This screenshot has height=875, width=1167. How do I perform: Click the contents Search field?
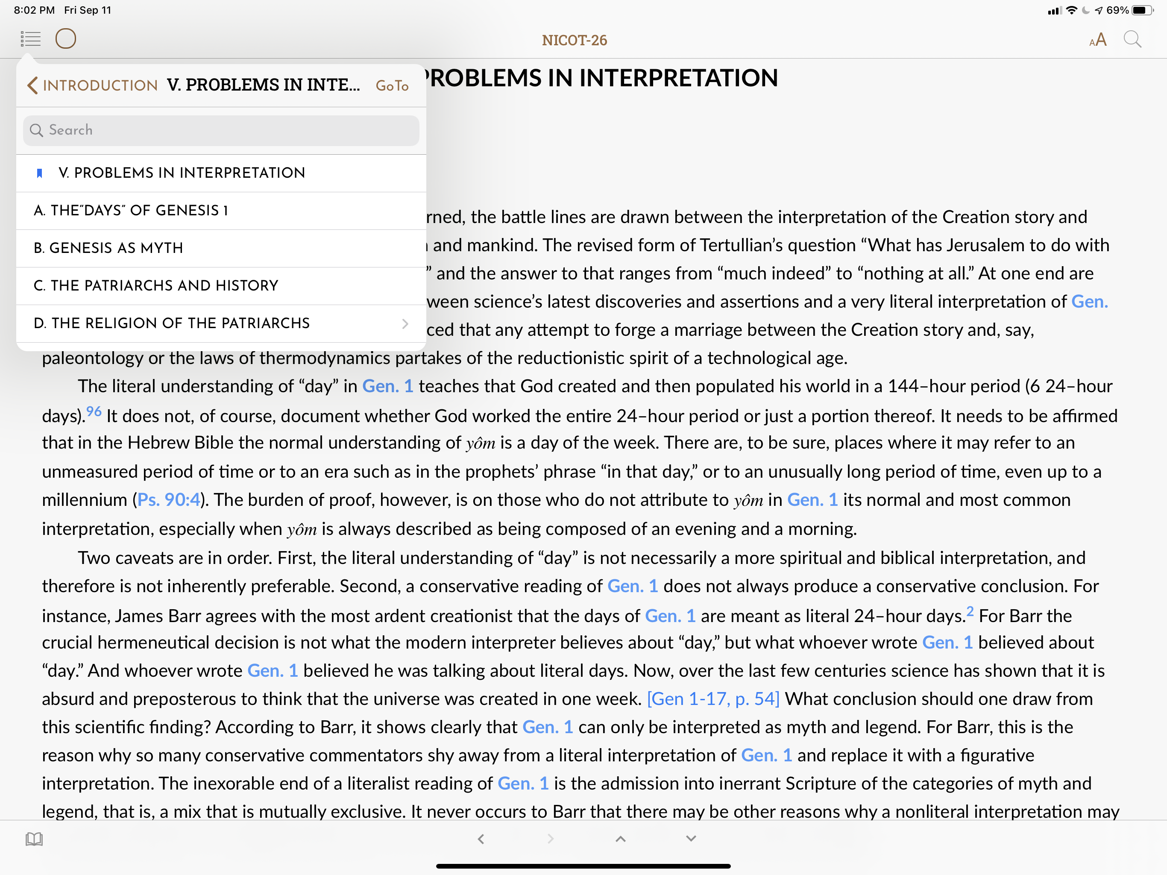click(221, 130)
